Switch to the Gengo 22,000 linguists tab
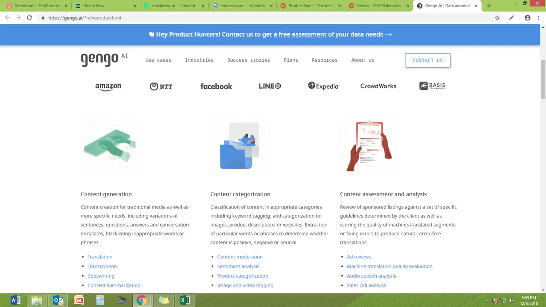Screen dimensions: 546x307 pos(379,6)
